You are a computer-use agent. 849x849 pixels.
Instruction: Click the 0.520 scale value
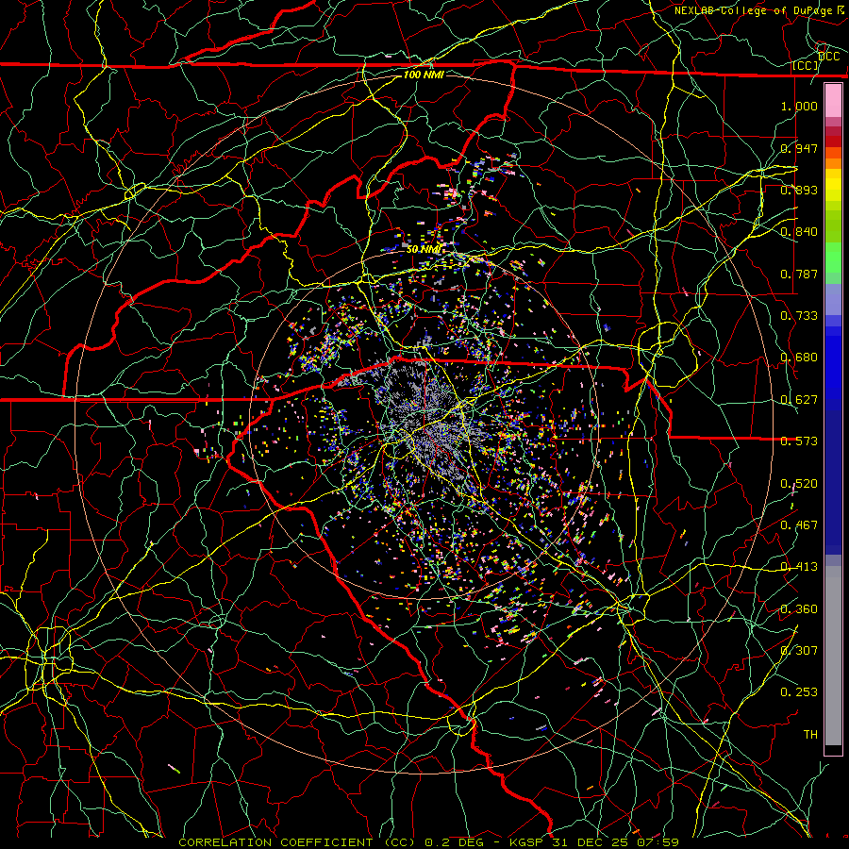799,483
